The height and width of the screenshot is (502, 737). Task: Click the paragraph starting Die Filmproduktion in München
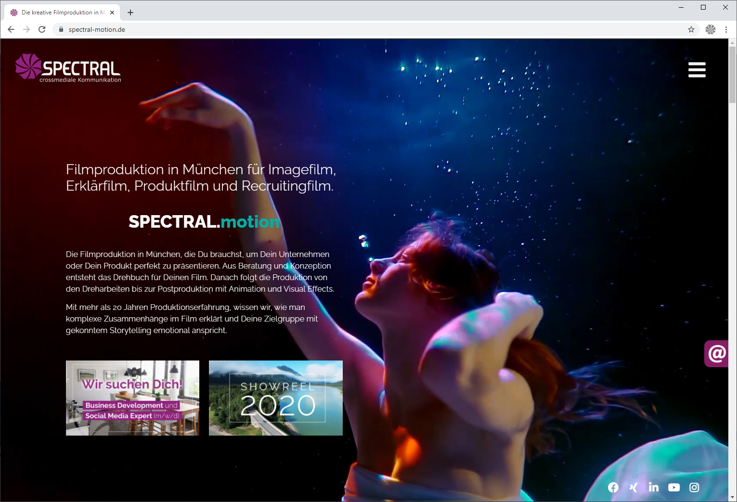(200, 271)
